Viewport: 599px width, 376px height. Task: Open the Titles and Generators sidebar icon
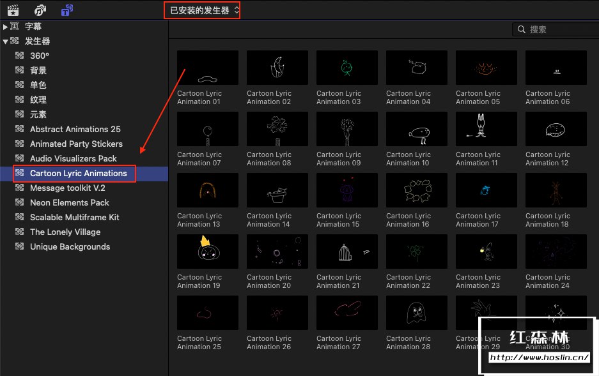(67, 10)
